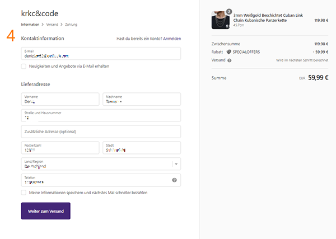Click 'Hast du bereits ein Konto?' text

(x=139, y=39)
